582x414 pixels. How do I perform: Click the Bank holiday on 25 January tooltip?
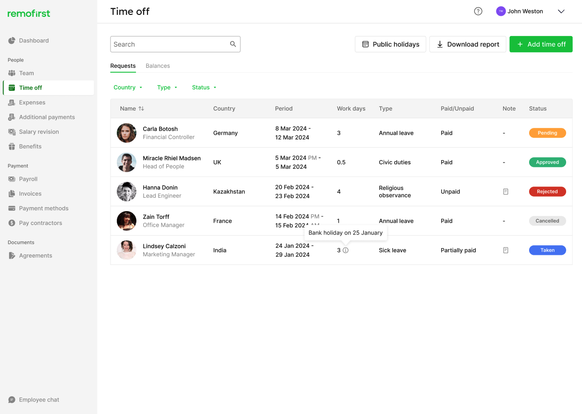pos(346,233)
